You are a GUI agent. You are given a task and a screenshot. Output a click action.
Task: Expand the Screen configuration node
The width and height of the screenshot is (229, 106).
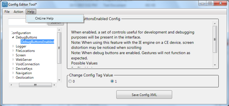pyautogui.click(x=13, y=55)
